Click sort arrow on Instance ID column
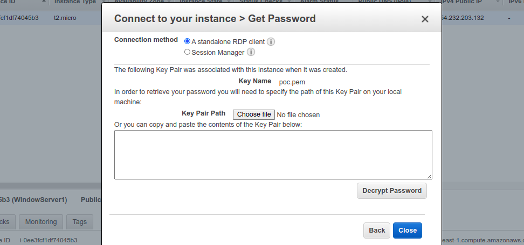The image size is (524, 245). tap(44, 1)
